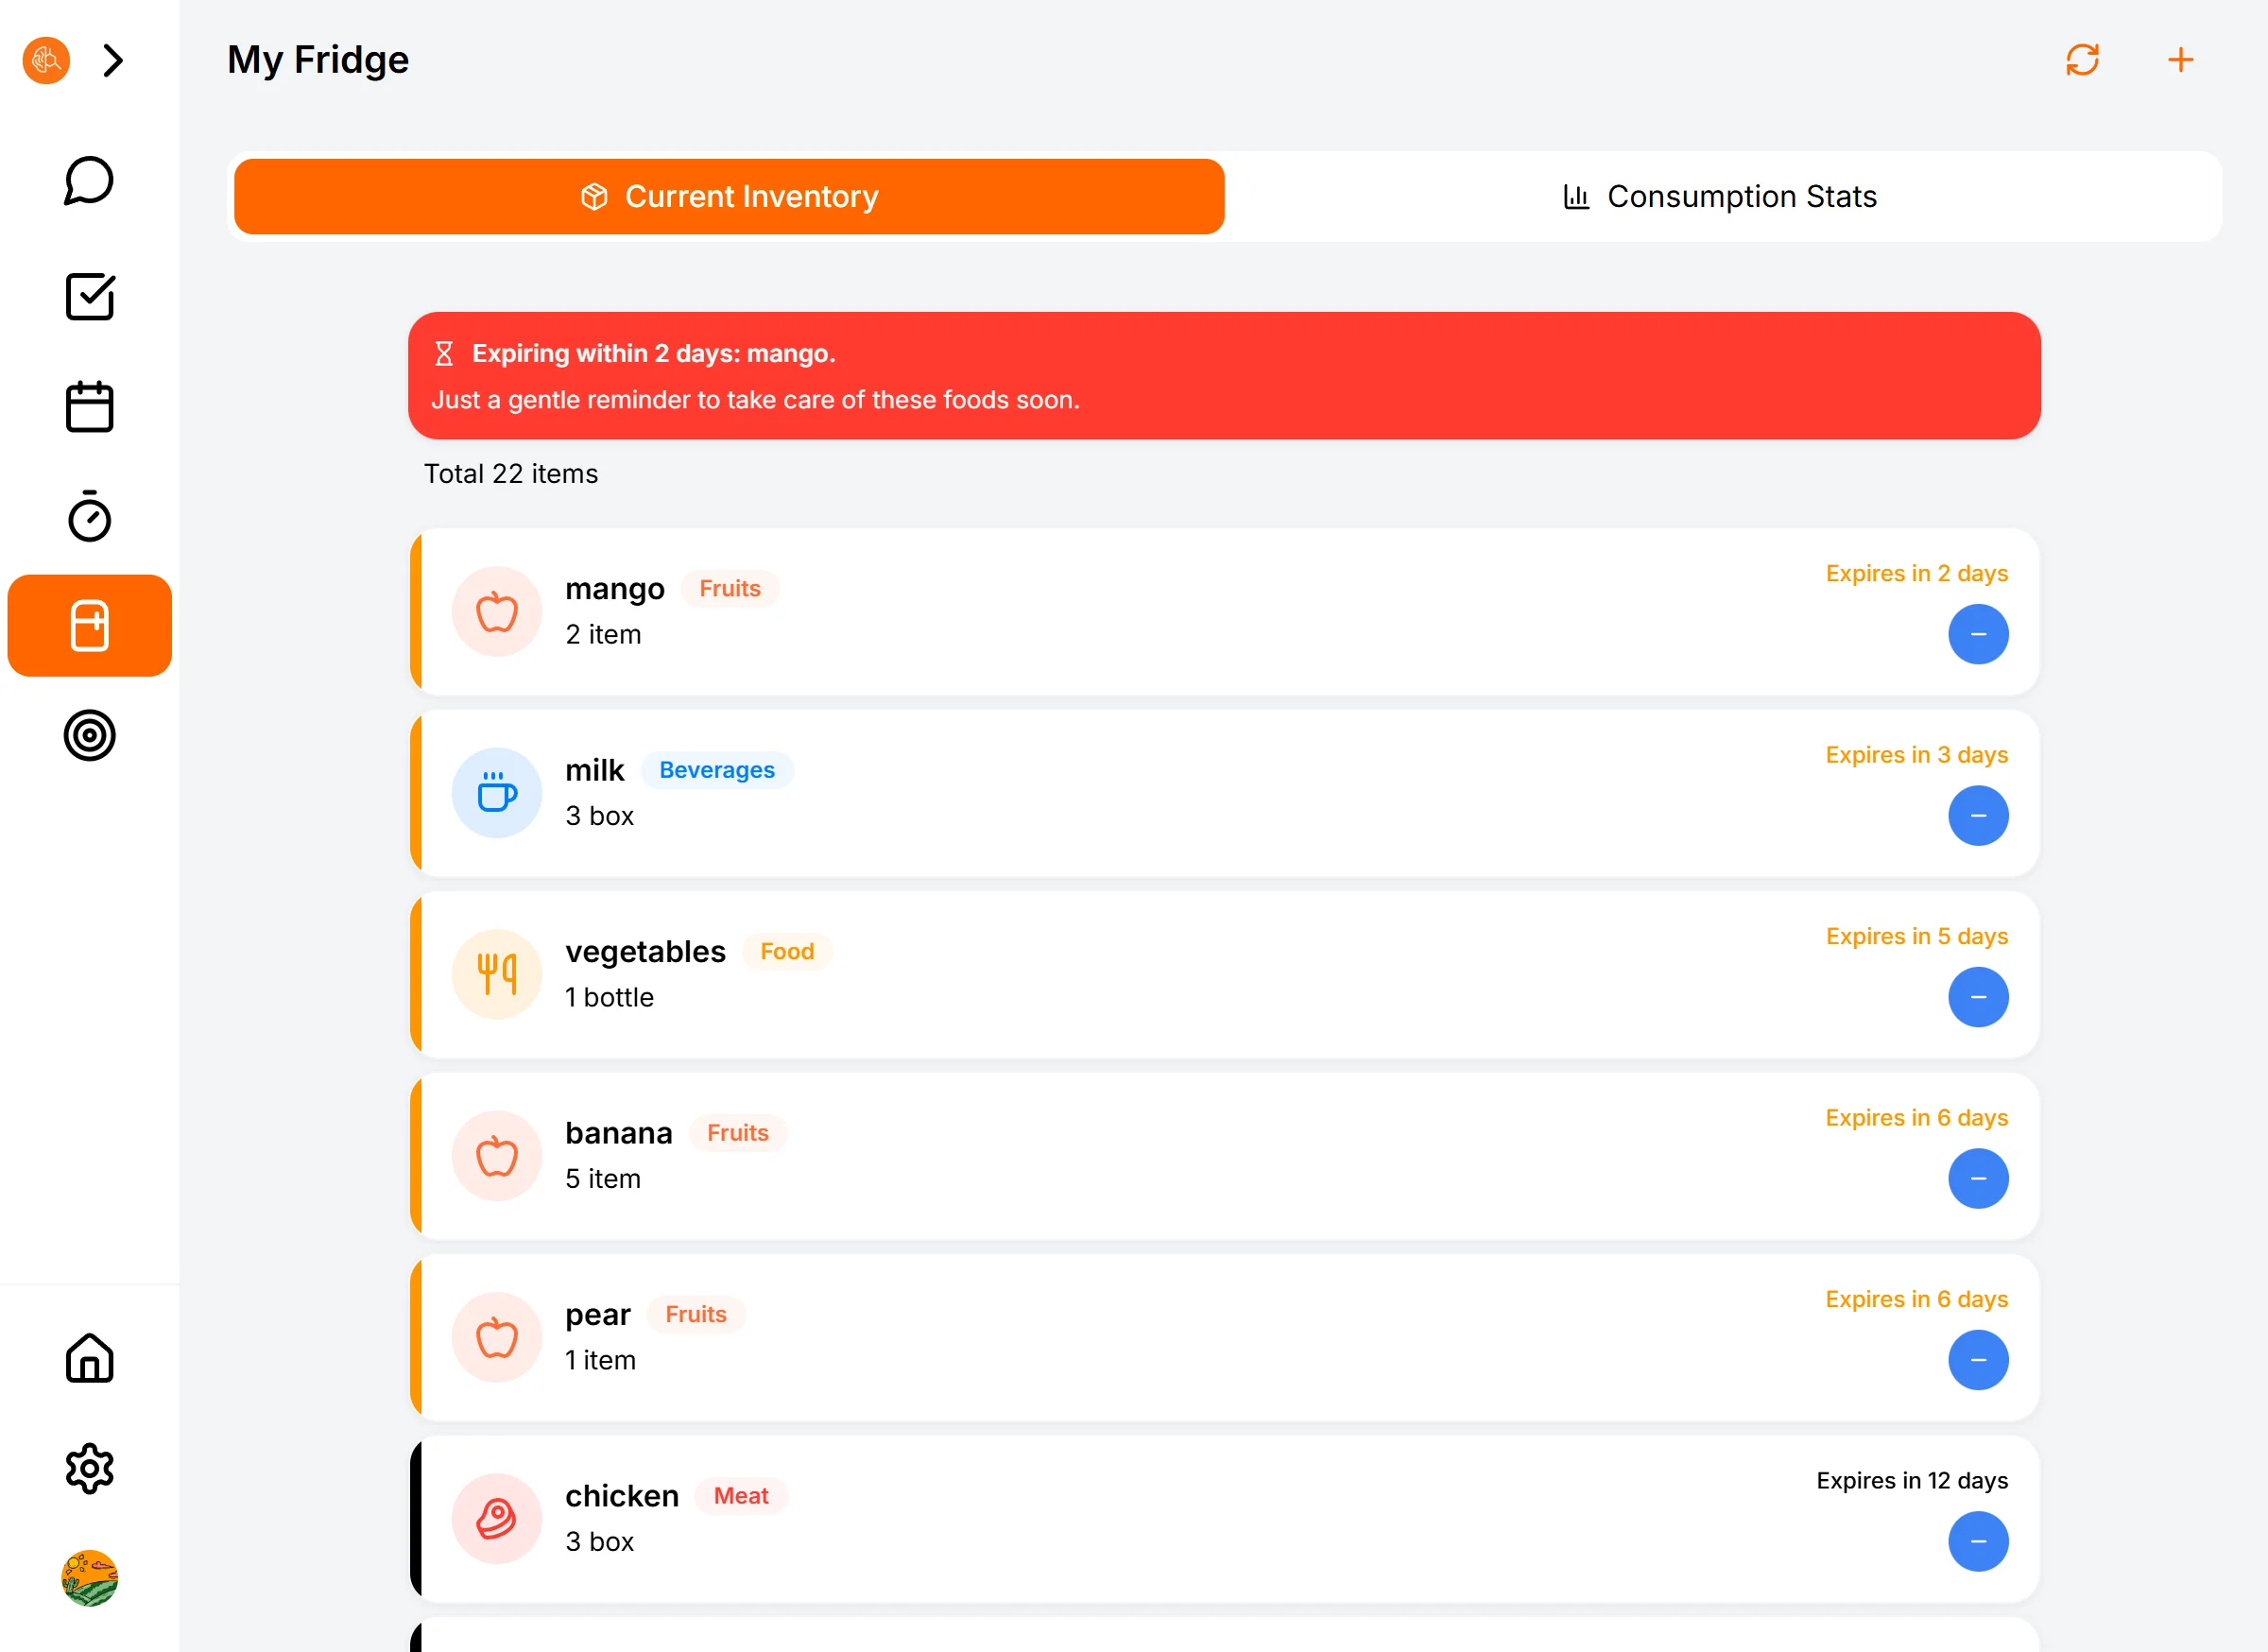Open the tasks checkbox sidebar icon

89,296
